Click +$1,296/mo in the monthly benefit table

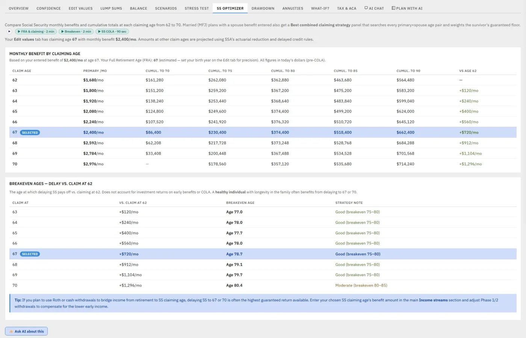click(x=470, y=164)
